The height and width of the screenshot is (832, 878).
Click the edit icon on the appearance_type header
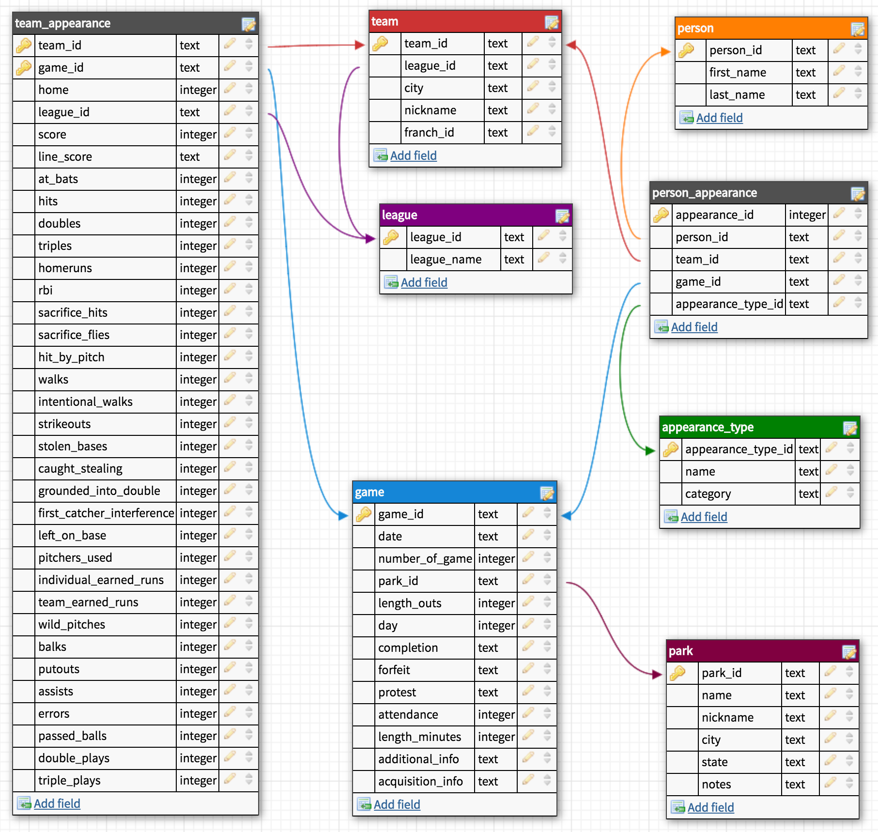coord(850,427)
